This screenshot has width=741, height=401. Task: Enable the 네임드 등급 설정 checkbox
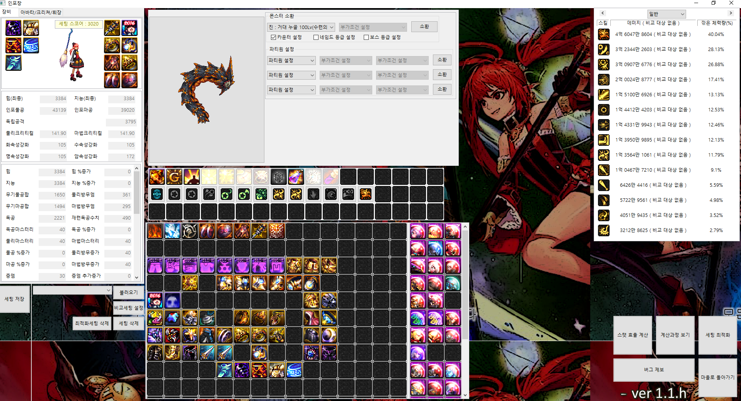point(316,37)
